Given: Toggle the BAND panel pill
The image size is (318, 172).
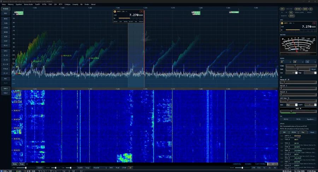Looking at the screenshot, I should 305,9.
